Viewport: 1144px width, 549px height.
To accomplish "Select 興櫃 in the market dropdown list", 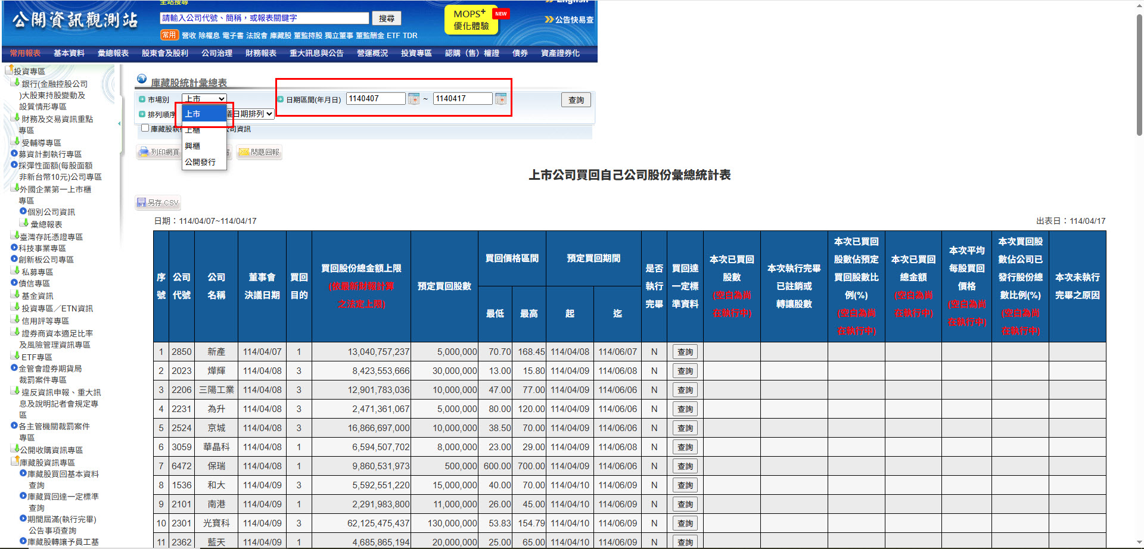I will coord(204,146).
